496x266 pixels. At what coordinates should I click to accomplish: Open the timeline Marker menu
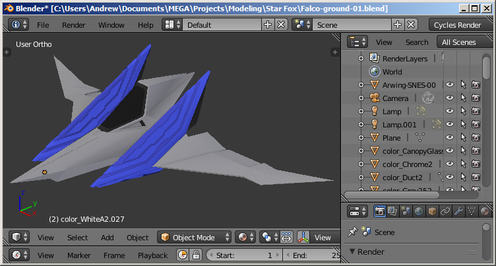pos(78,255)
